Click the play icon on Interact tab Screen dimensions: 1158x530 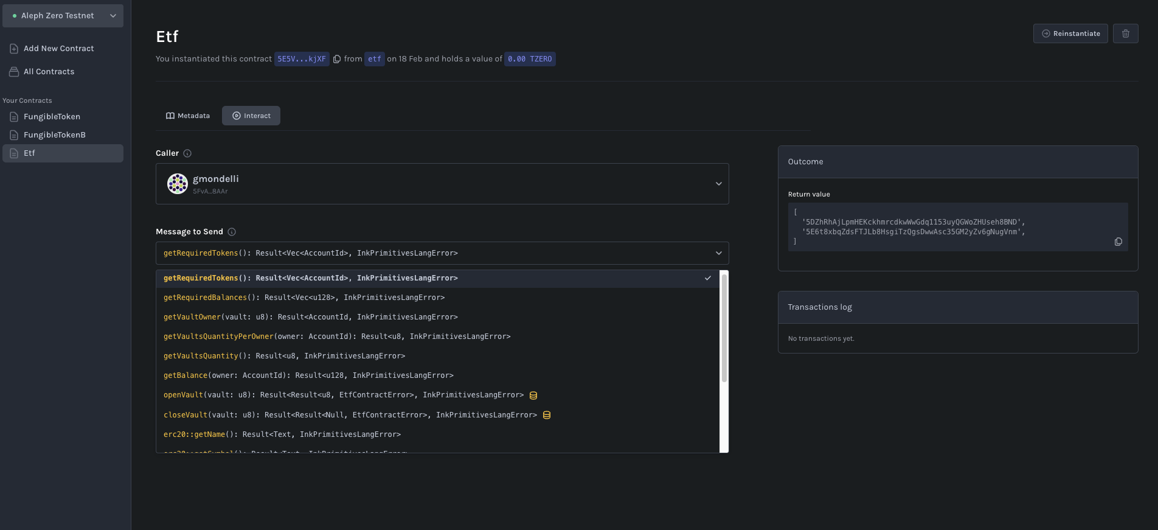pos(237,116)
